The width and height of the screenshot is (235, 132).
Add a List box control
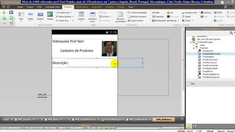(x=104, y=16)
